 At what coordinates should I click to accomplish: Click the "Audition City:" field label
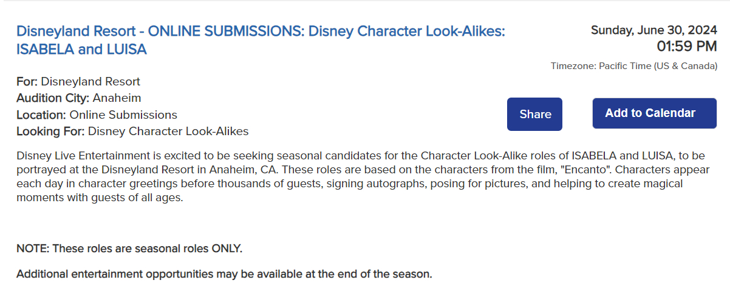pyautogui.click(x=53, y=98)
